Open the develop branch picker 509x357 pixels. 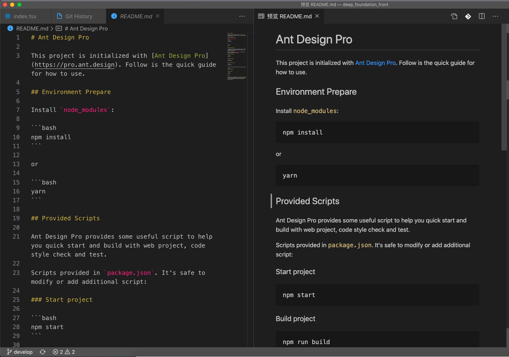pos(20,352)
